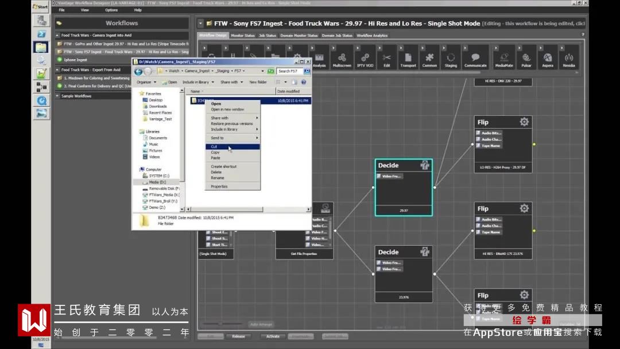This screenshot has height=349, width=620.
Task: Click the Activate button
Action: (x=273, y=336)
